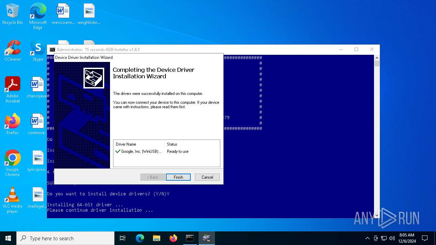Open the mexicoarm Word document icon
The image size is (436, 245).
63,14
